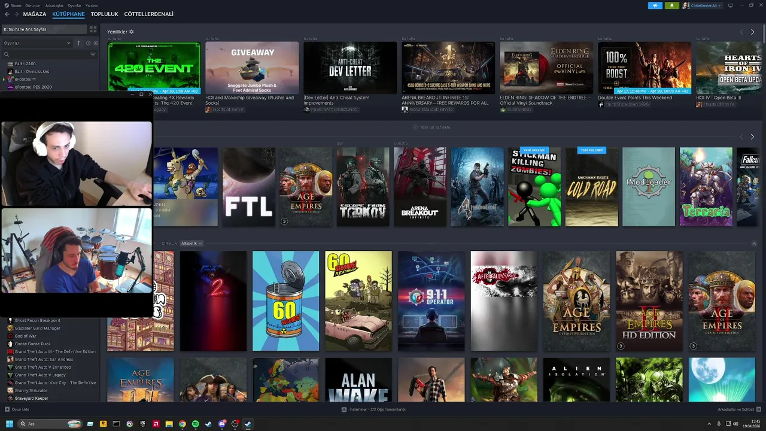
Task: Open the Görünüm menu
Action: coord(33,5)
